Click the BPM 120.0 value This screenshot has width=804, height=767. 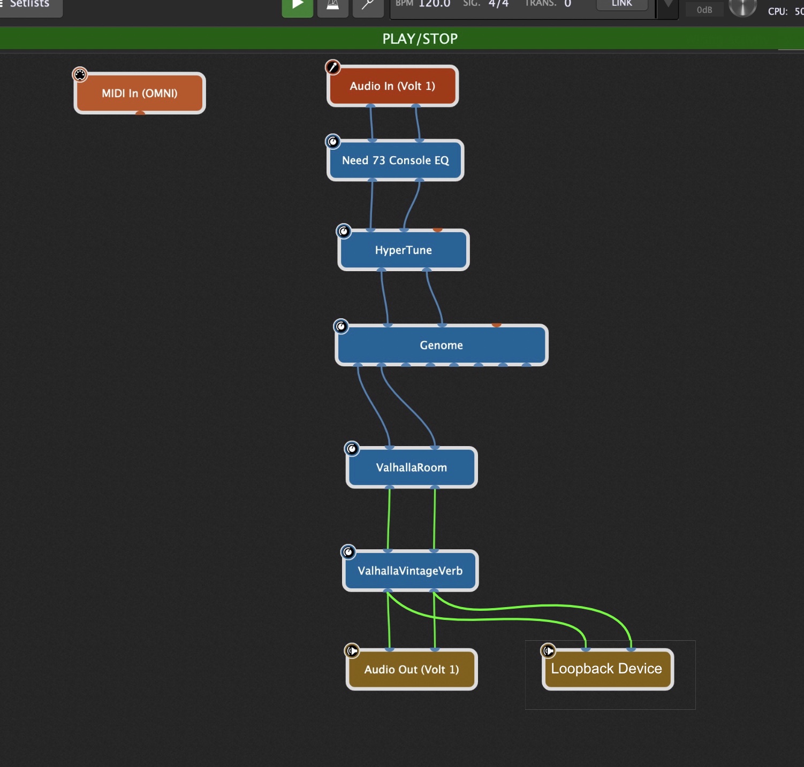(x=434, y=4)
